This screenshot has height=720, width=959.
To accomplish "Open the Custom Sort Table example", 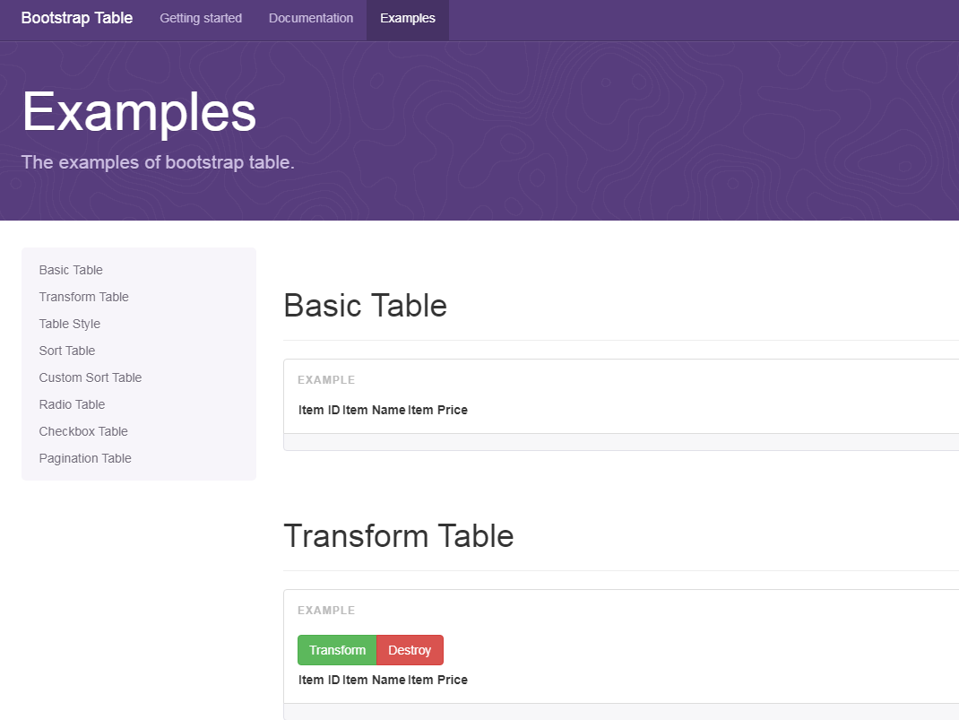I will tap(90, 377).
